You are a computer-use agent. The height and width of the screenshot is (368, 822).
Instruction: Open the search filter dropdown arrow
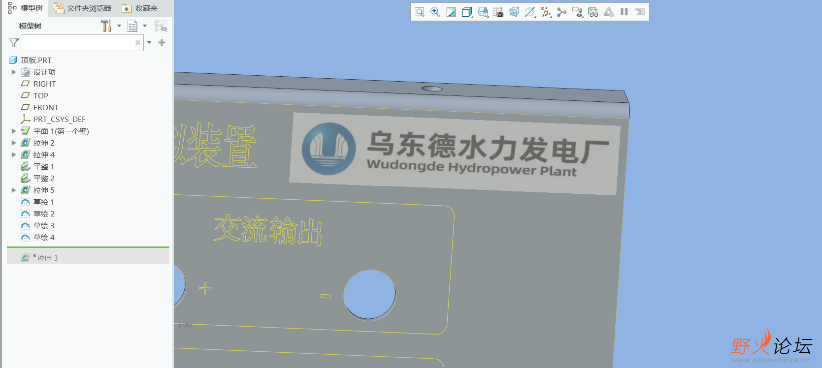[x=149, y=43]
